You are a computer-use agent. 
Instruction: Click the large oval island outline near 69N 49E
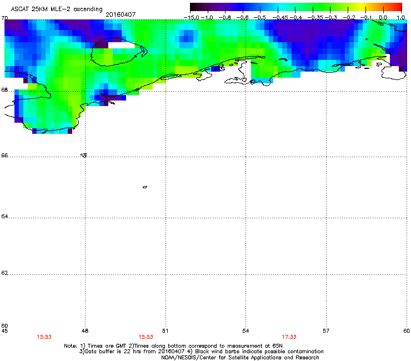click(x=118, y=52)
